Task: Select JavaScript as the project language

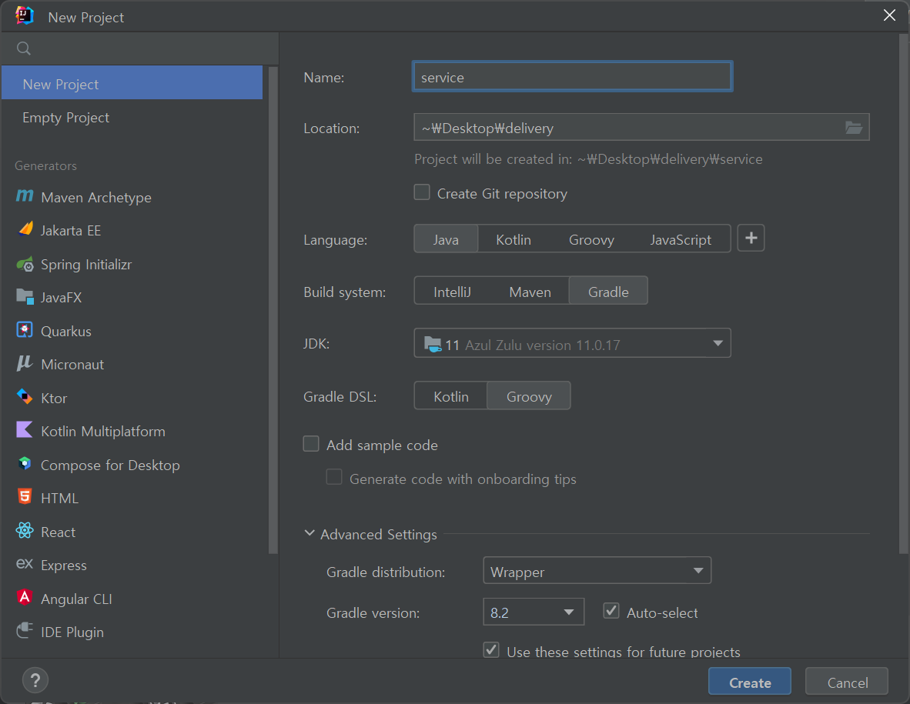Action: [681, 239]
